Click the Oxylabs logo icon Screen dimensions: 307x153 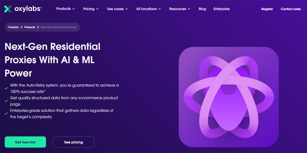pos(8,9)
